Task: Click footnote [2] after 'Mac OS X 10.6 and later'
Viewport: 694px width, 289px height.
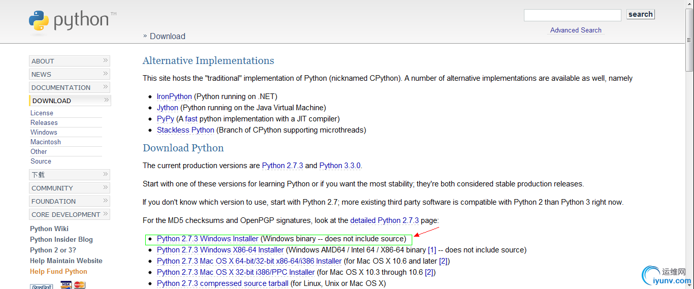Action: point(443,261)
